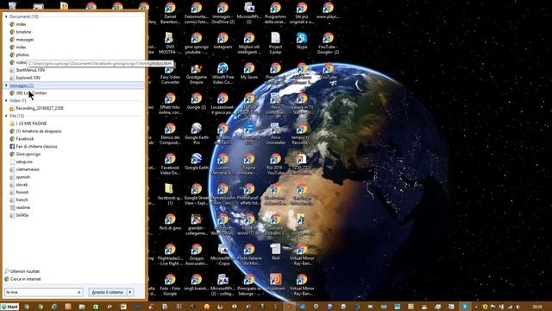Select the Flightradar24 desktop shortcut

[170, 255]
